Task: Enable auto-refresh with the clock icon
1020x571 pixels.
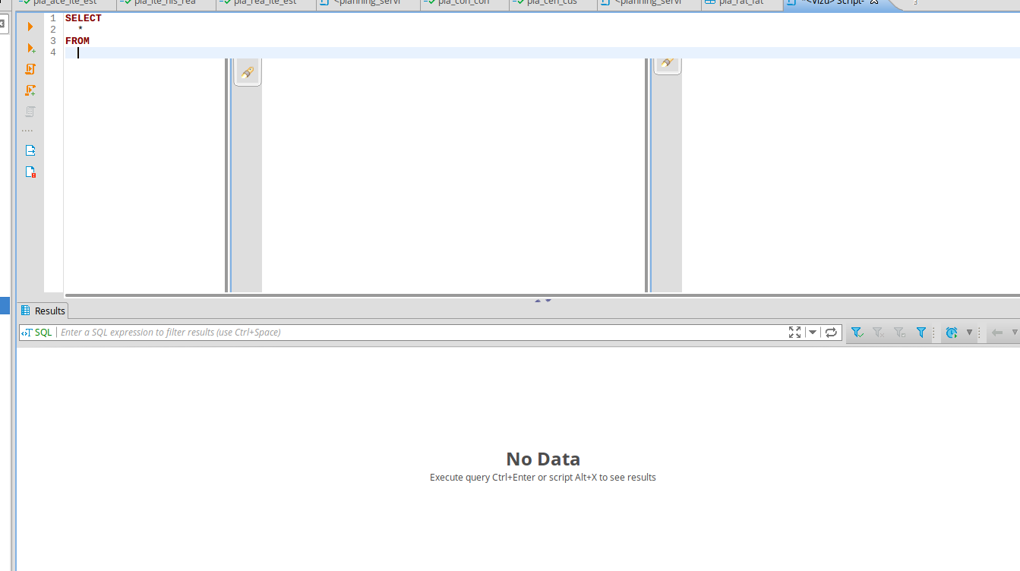Action: point(951,332)
